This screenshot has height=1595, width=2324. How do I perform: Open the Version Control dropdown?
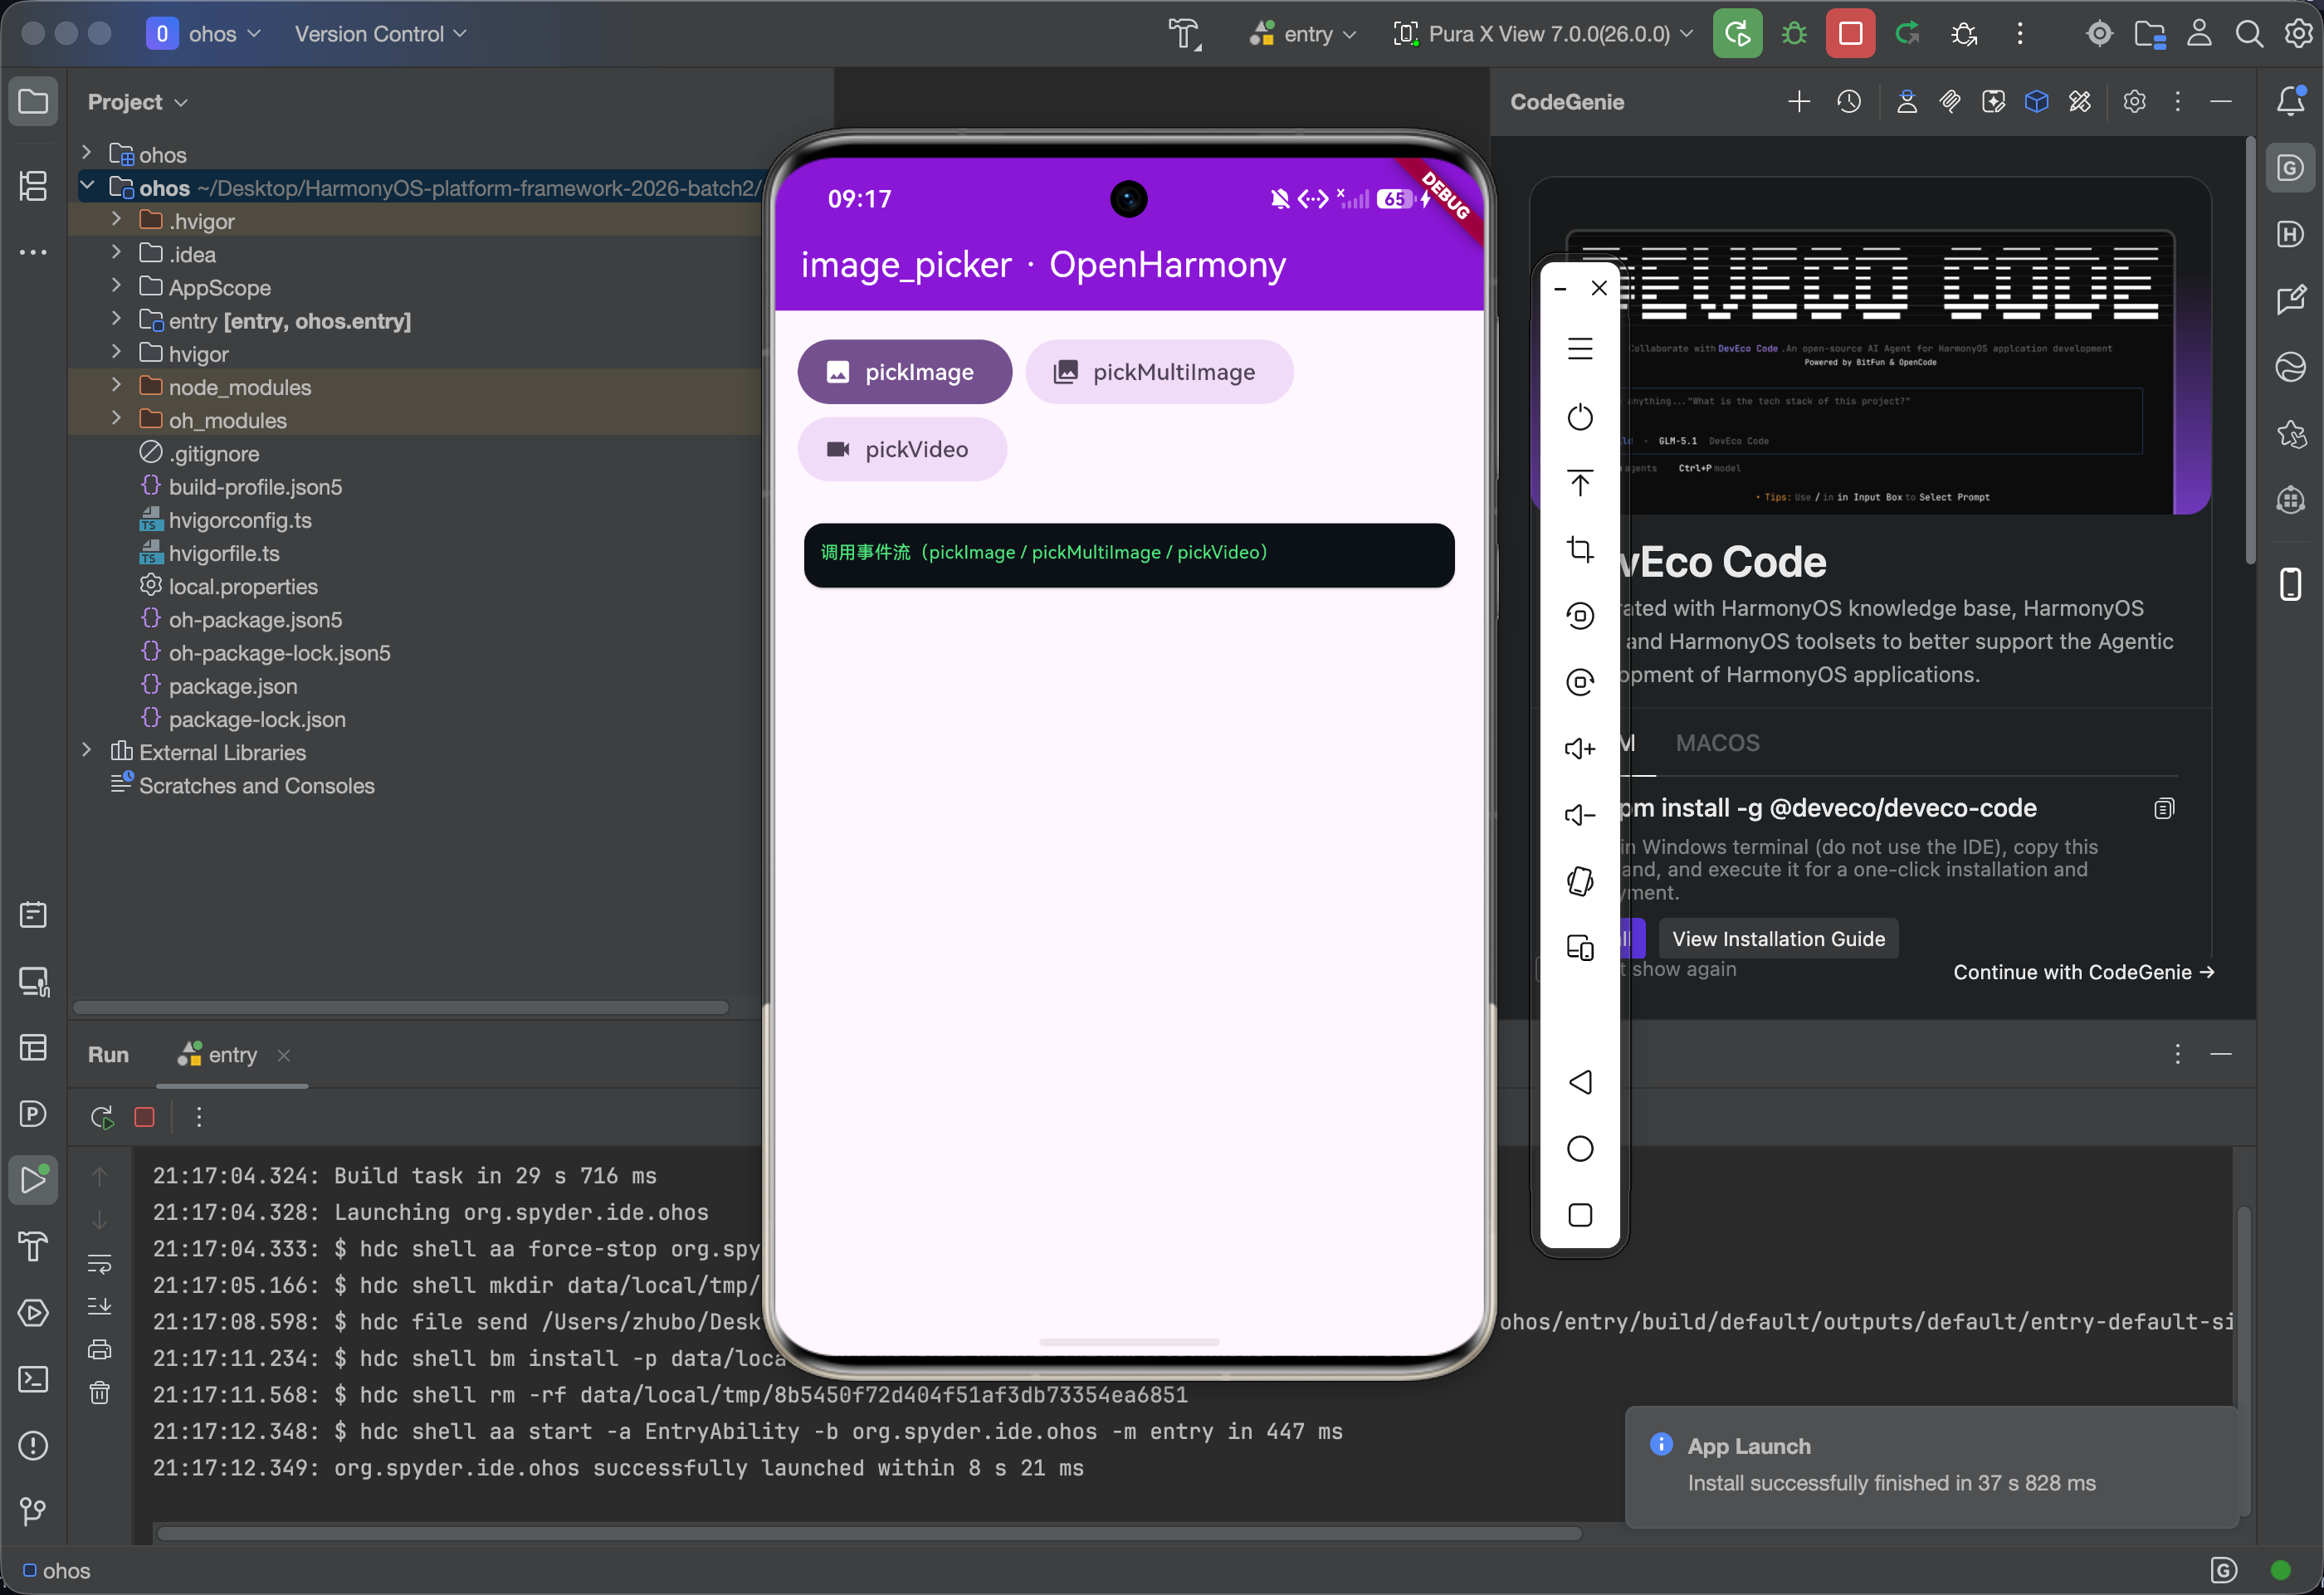[x=380, y=34]
